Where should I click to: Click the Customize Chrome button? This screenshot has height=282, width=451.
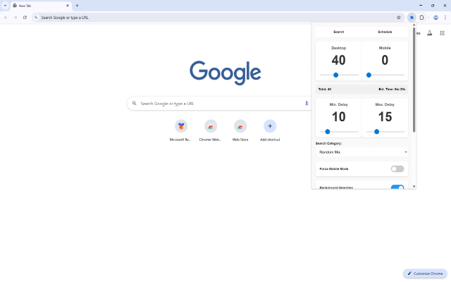pos(425,274)
